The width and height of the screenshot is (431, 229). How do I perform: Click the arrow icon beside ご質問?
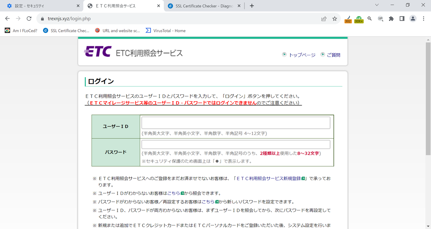point(323,55)
